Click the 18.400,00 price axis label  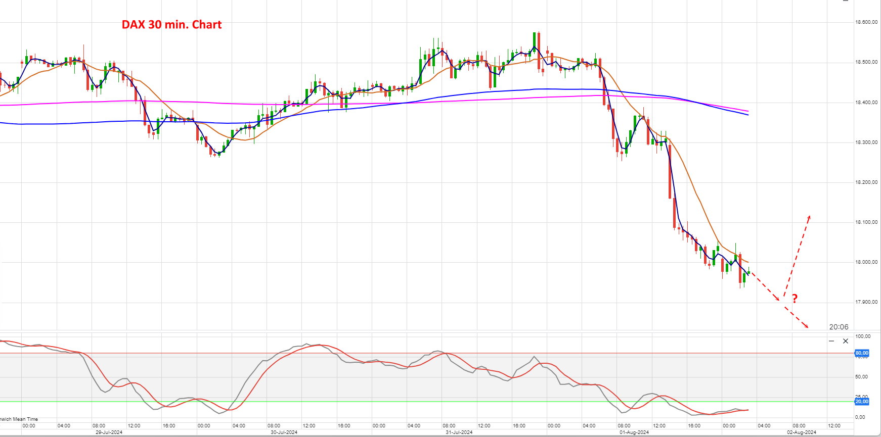866,103
